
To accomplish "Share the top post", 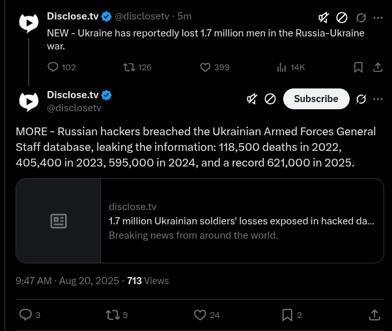I will pyautogui.click(x=378, y=68).
